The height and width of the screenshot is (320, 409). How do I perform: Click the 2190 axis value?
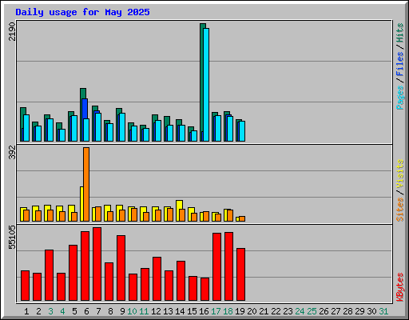pos(12,31)
